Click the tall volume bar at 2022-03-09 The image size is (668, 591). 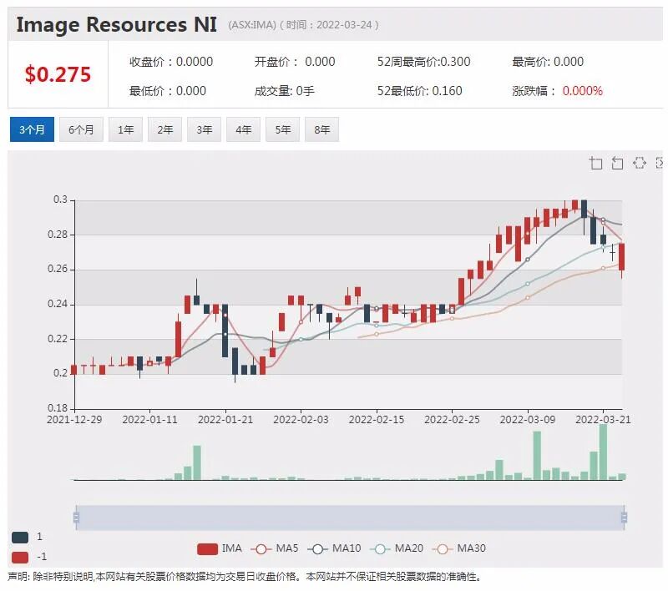(x=537, y=456)
